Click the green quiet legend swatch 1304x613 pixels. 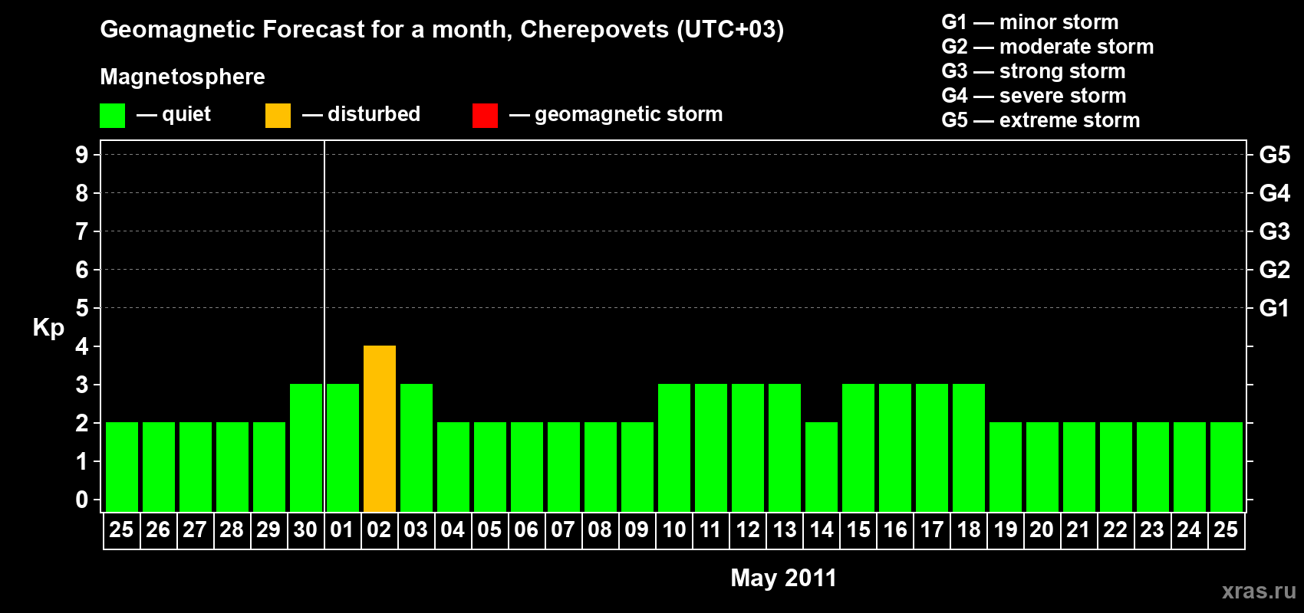tap(112, 116)
